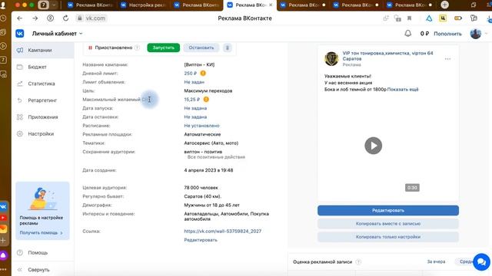The image size is (492, 276).
Task: Open the vk.com/wall-53759824_2027 link
Action: coord(222,232)
